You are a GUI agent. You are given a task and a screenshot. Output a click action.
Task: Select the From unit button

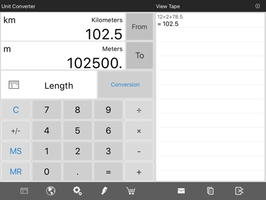pyautogui.click(x=140, y=27)
